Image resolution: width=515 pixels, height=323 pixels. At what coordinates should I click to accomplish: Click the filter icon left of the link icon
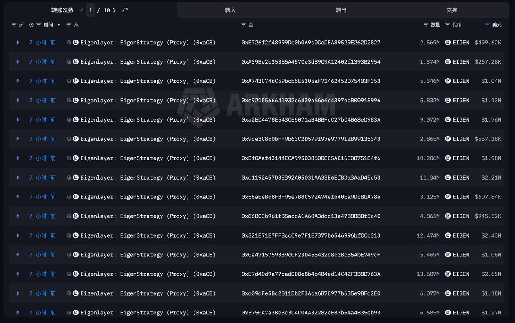(x=14, y=25)
